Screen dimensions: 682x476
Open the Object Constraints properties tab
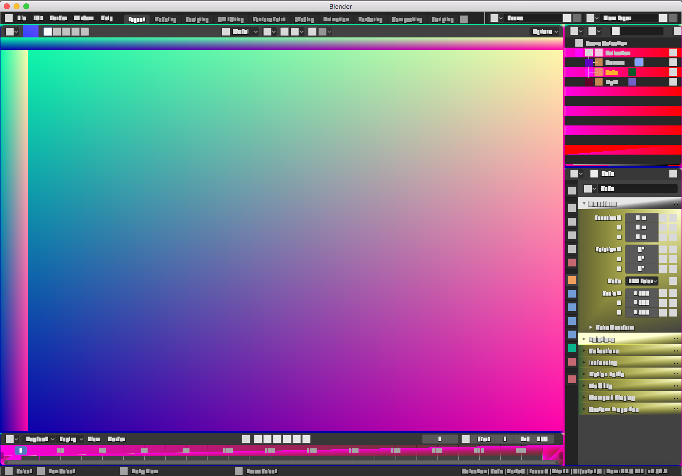(572, 335)
